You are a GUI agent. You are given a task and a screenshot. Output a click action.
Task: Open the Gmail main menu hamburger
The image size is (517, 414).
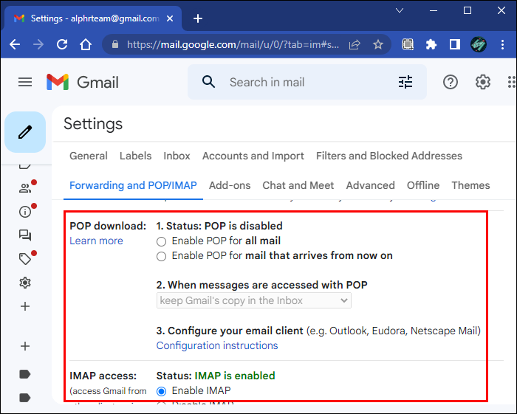(25, 82)
